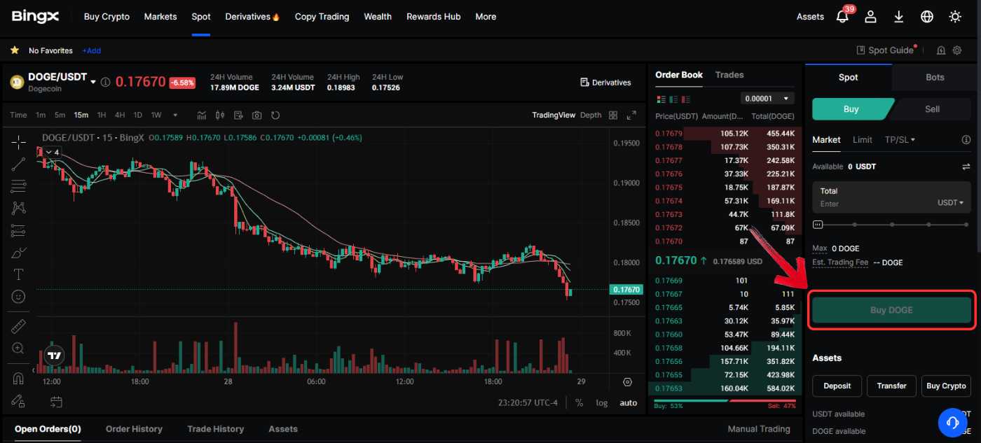Open the Fibonacci retracement tool
This screenshot has width=981, height=443.
click(19, 186)
